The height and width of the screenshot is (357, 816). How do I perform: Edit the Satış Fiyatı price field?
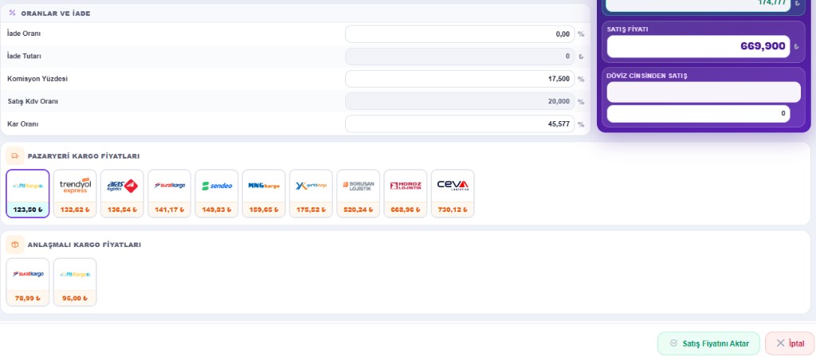pyautogui.click(x=698, y=46)
